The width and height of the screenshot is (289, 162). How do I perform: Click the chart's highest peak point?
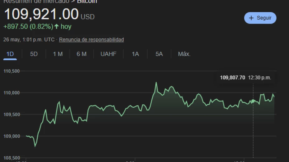[x=156, y=83]
